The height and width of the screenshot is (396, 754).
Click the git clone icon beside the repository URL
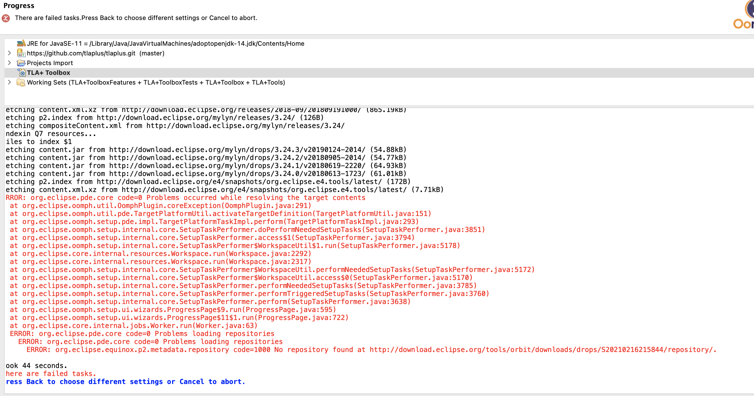coord(21,53)
